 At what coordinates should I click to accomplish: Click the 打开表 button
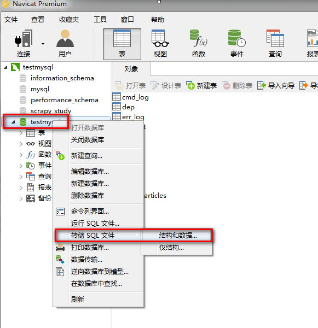pyautogui.click(x=130, y=86)
